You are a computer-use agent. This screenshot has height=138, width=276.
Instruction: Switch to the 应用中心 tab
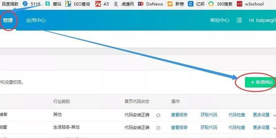36,20
